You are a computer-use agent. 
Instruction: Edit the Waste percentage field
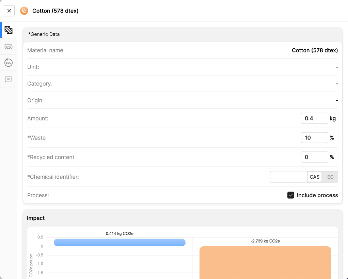pyautogui.click(x=314, y=137)
